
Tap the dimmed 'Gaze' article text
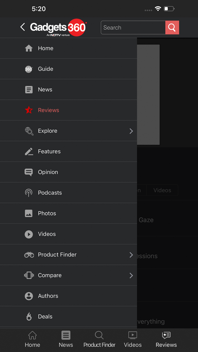pos(146,220)
